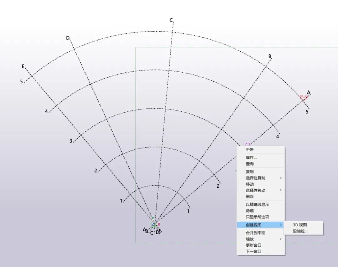The image size is (338, 267).
Task: Open 属性... from the context menu
Action: (261, 158)
